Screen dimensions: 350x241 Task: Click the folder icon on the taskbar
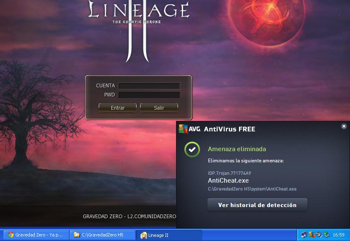[x=77, y=235]
